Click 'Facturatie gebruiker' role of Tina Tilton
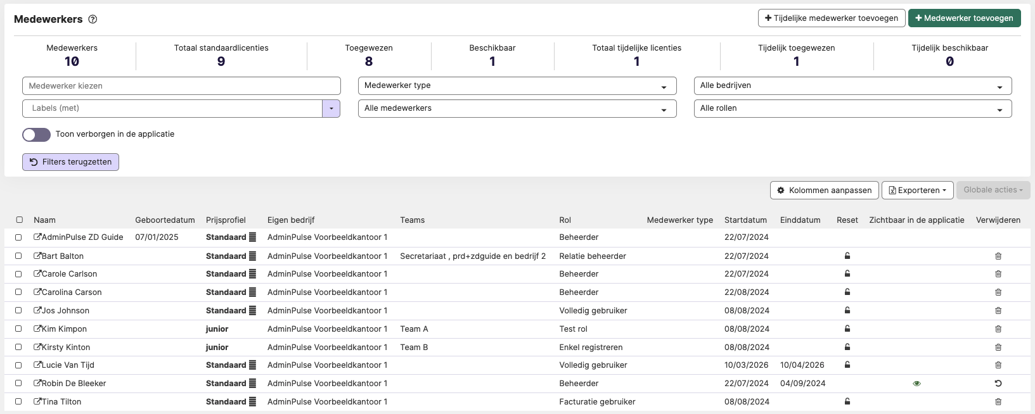 pos(597,401)
